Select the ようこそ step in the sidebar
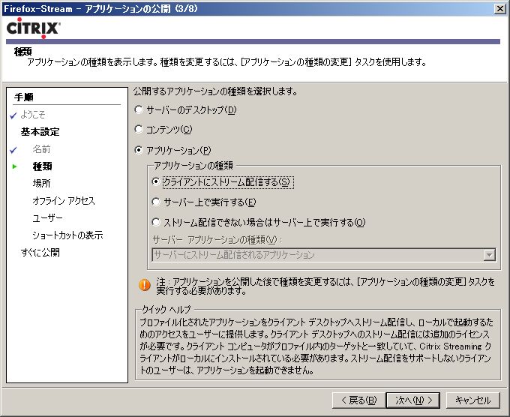Image resolution: width=510 pixels, height=417 pixels. pos(33,115)
